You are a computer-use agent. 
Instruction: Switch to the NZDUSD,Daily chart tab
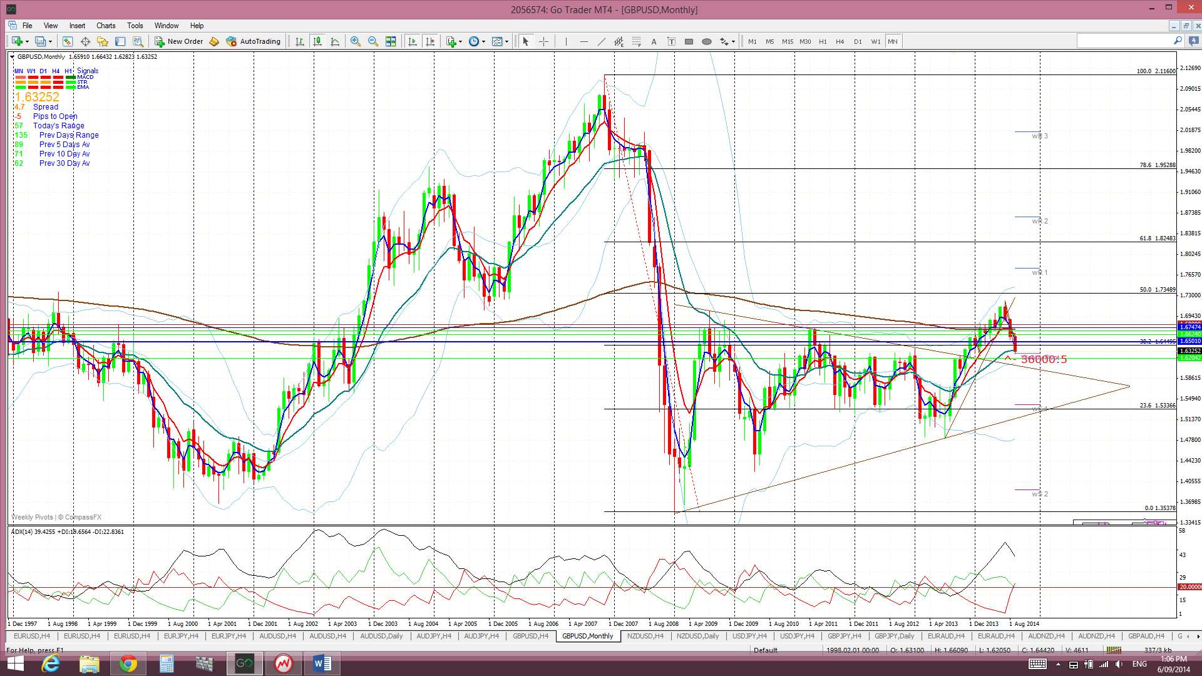(697, 636)
